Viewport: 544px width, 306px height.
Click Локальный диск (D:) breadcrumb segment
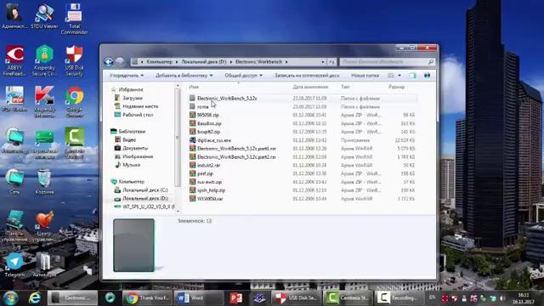[204, 62]
